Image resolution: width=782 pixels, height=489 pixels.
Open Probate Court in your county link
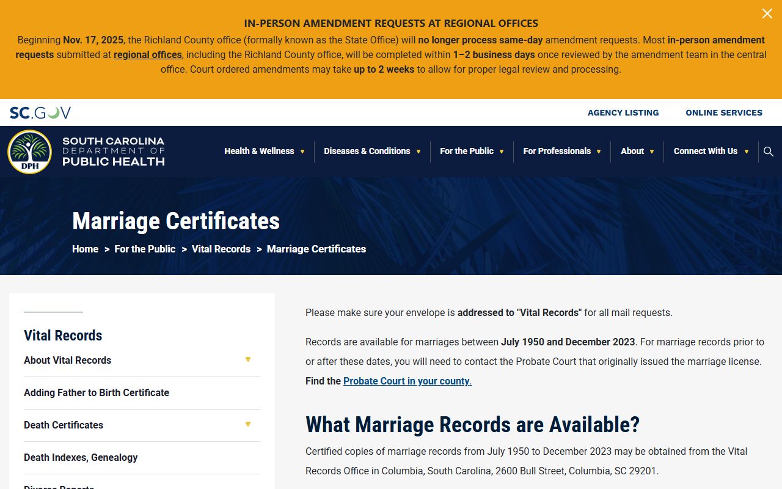coord(407,381)
